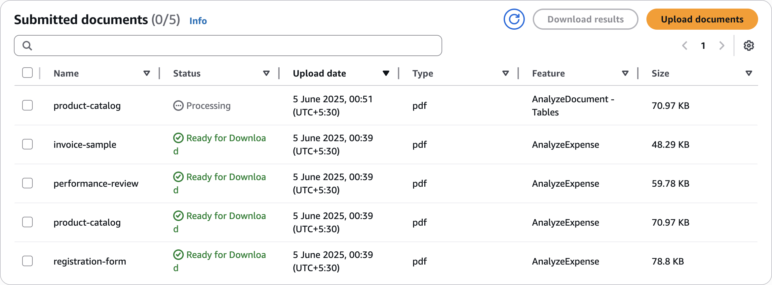772x285 pixels.
Task: Go to next page arrow
Action: pyautogui.click(x=722, y=46)
